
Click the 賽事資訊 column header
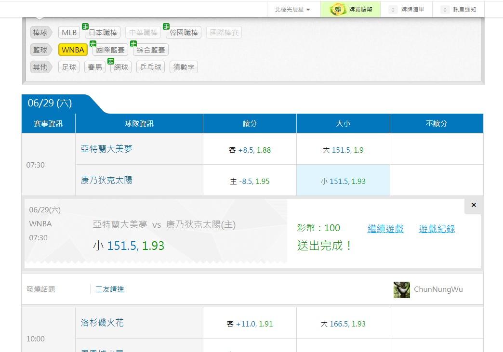(x=49, y=123)
